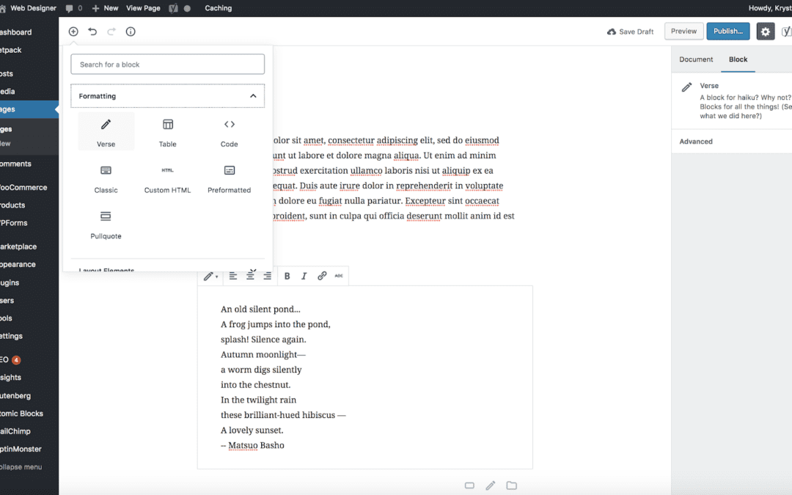Click the block inserter plus icon
792x495 pixels.
73,32
